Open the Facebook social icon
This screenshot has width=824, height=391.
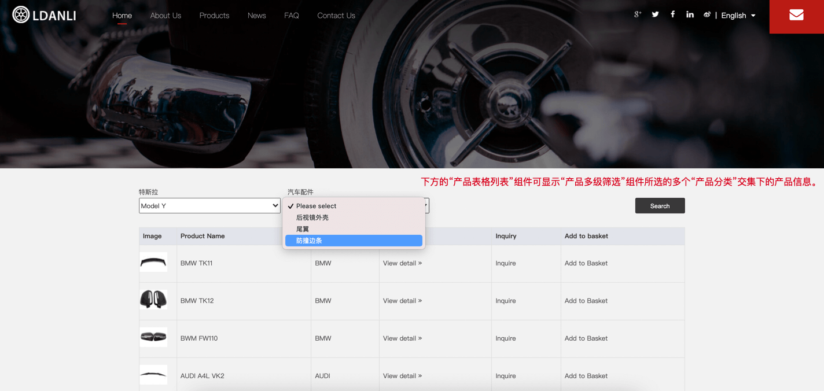coord(672,14)
